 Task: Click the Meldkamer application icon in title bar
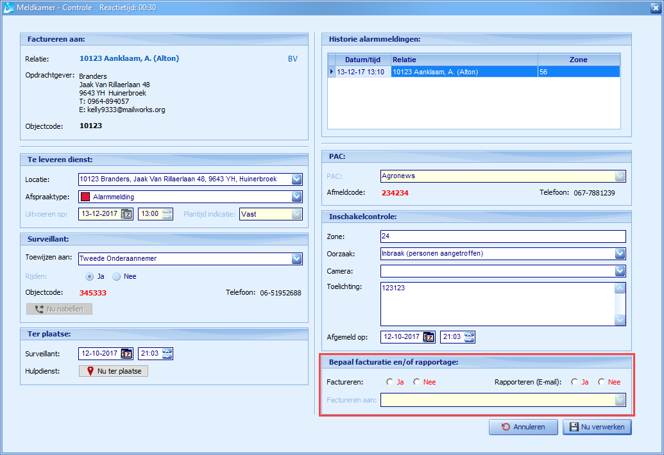tap(8, 8)
